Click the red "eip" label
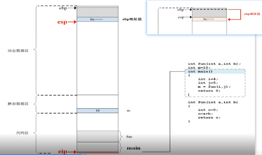Image resolution: width=262 pixels, height=155 pixels. 62,151
